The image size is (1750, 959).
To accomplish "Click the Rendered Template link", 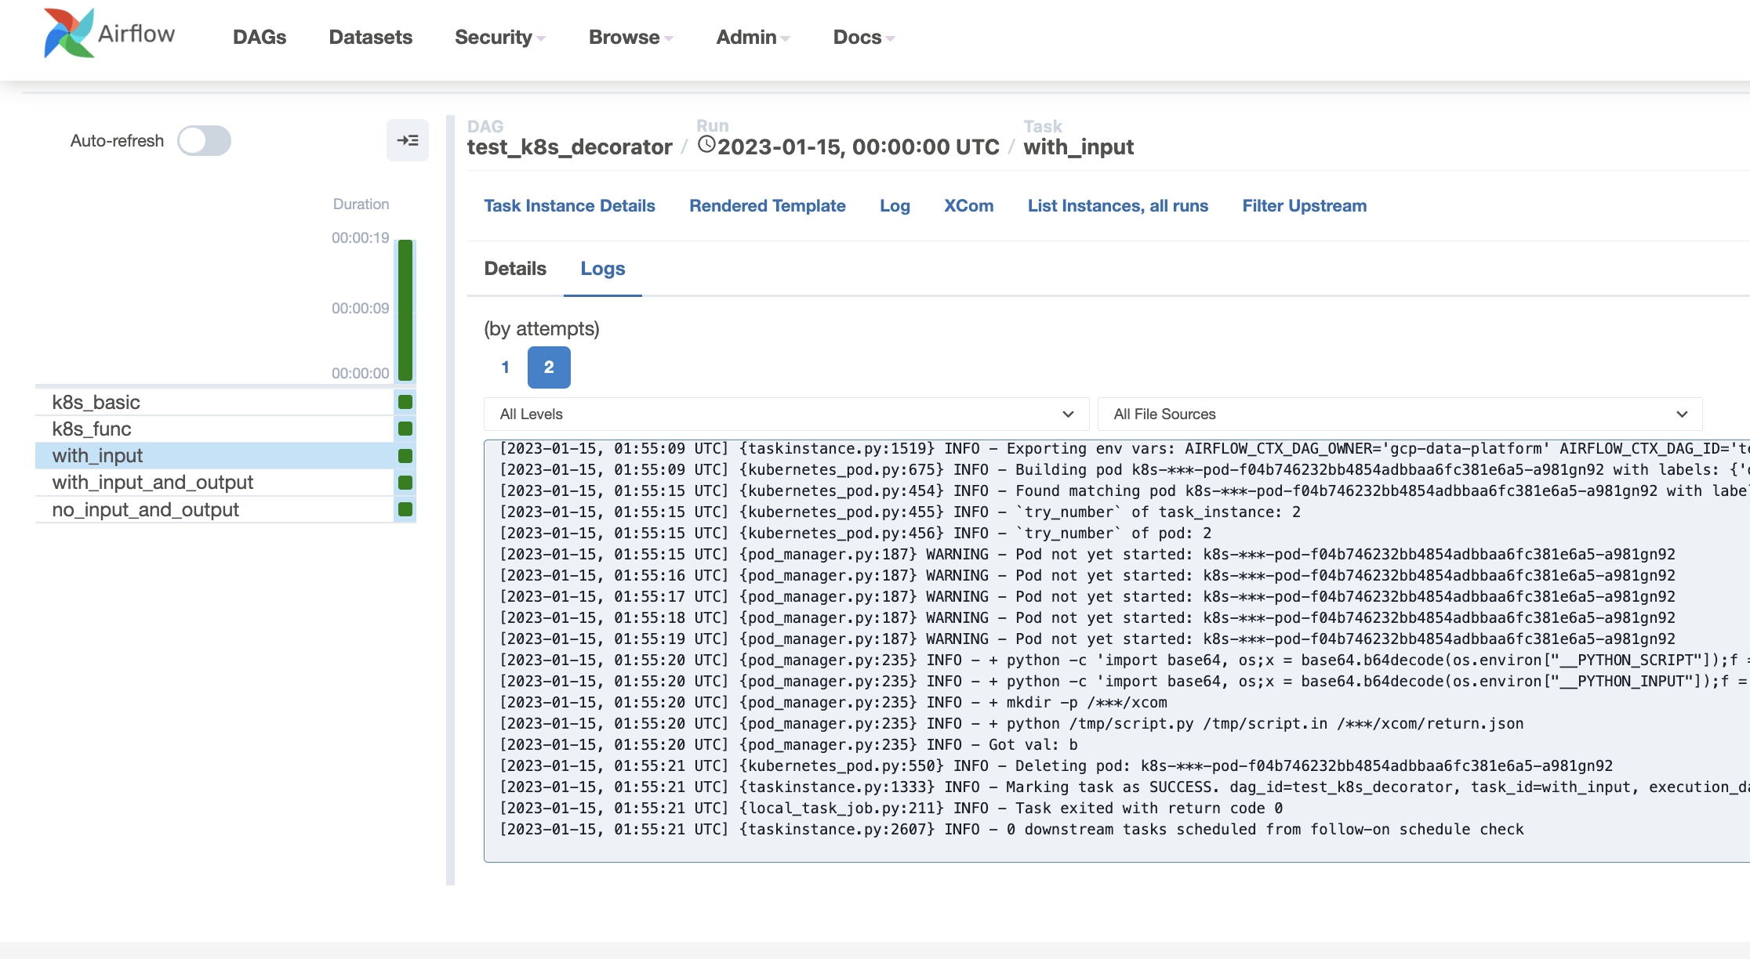I will (x=767, y=205).
